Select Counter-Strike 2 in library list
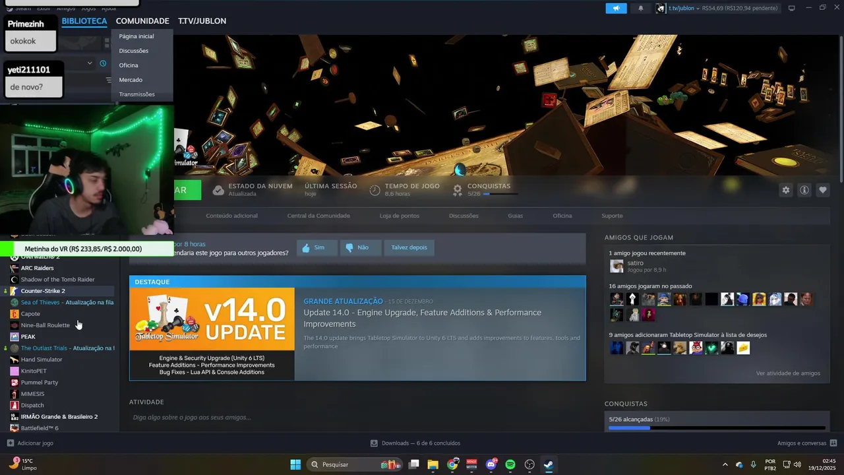The width and height of the screenshot is (844, 475). (43, 291)
